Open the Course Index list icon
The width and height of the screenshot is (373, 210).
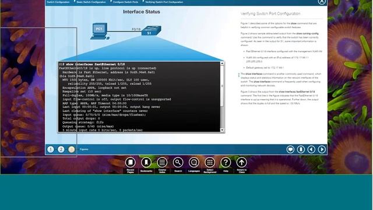click(162, 163)
